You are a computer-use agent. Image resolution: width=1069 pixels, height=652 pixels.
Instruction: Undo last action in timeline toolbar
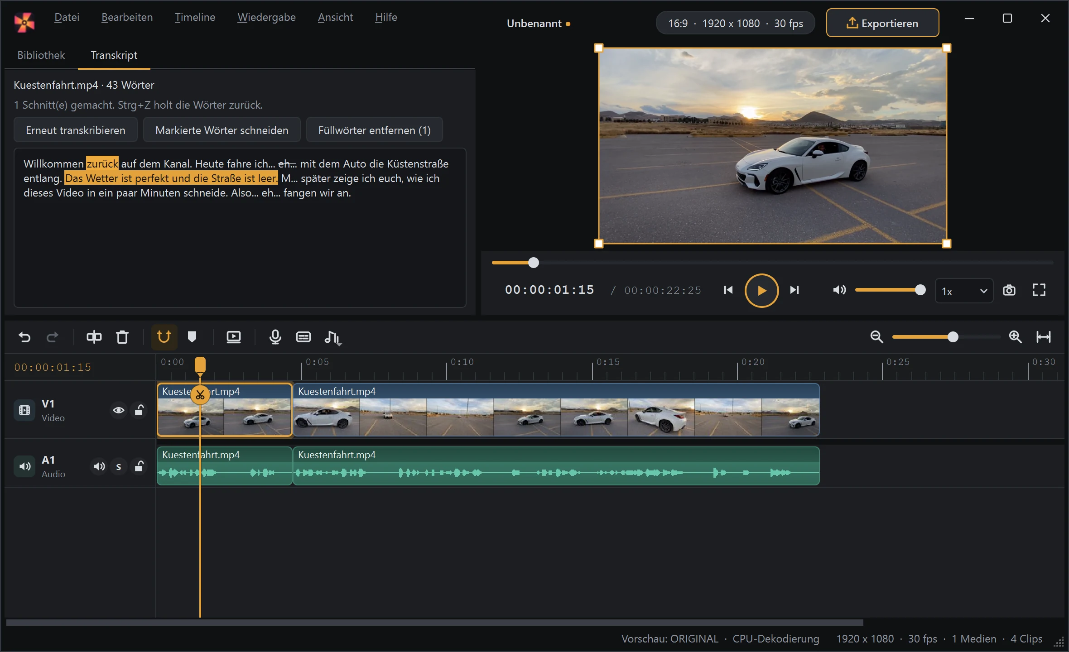(x=24, y=337)
